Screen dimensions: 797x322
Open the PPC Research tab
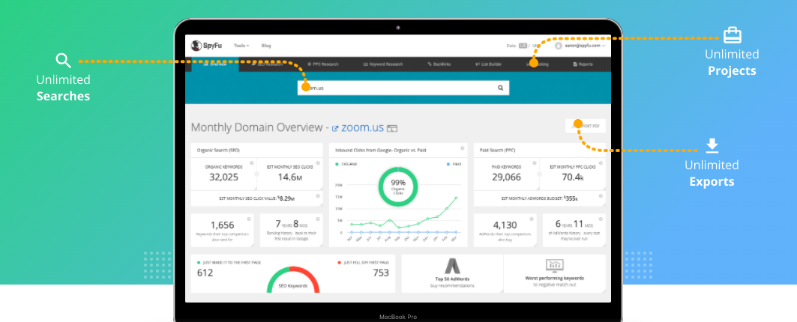322,64
